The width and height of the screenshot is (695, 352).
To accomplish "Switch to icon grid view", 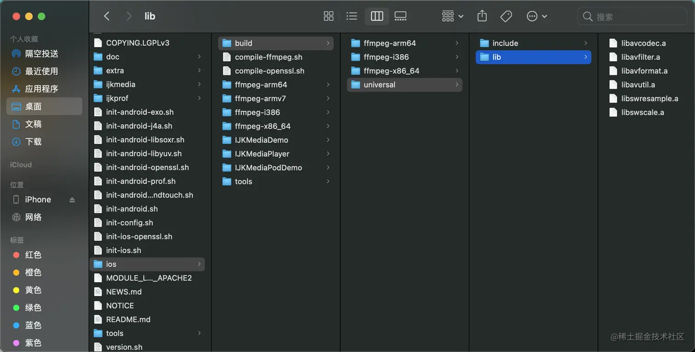I will [329, 17].
